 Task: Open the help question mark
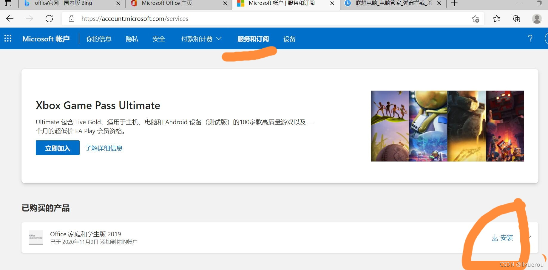(x=530, y=38)
